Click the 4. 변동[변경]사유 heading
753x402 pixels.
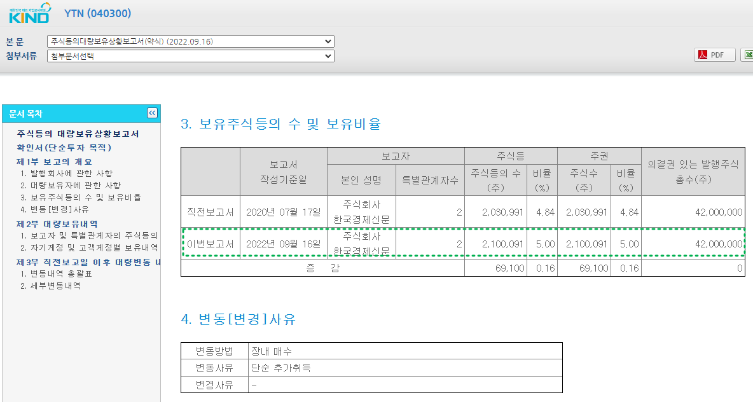pyautogui.click(x=238, y=319)
